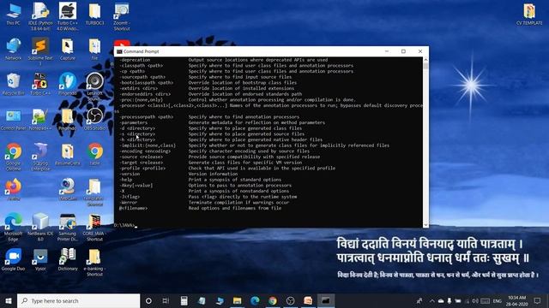Launch Google Duo shortcut

(x=14, y=259)
